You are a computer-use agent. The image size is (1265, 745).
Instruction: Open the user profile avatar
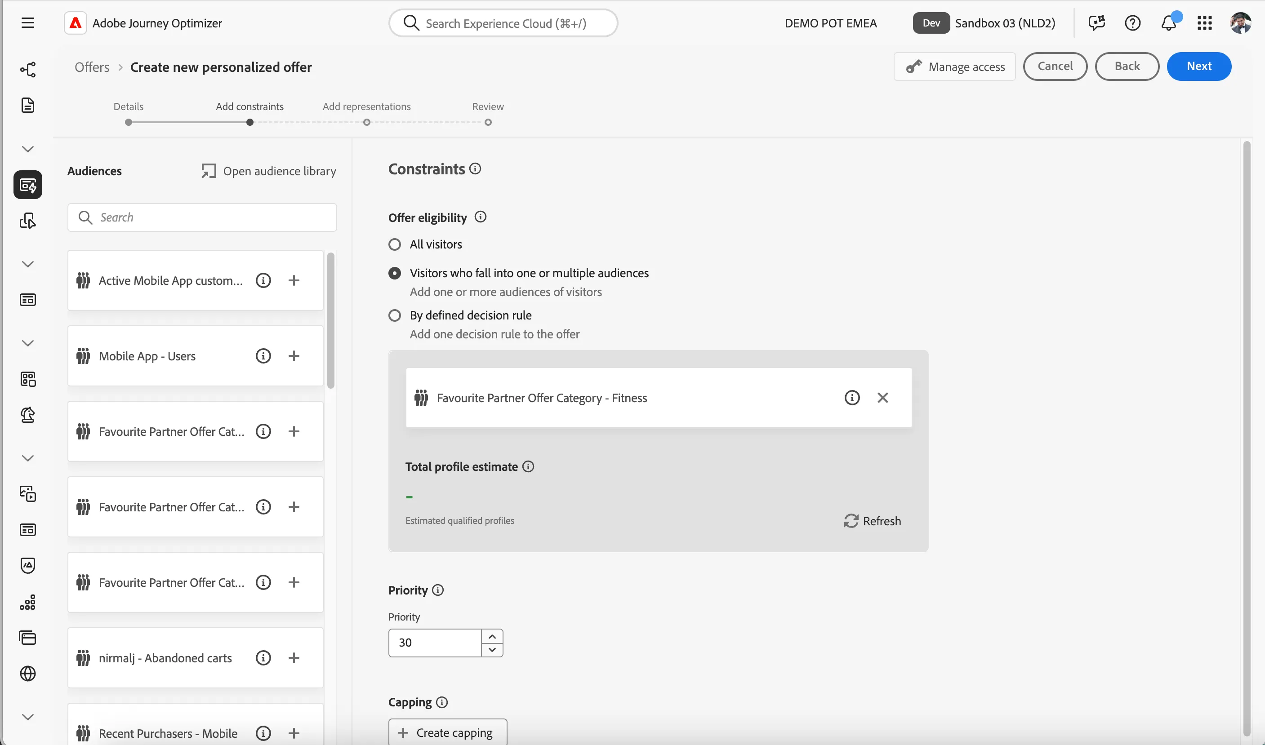(1240, 23)
